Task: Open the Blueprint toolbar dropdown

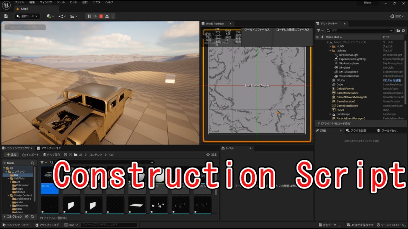Action: 62,16
